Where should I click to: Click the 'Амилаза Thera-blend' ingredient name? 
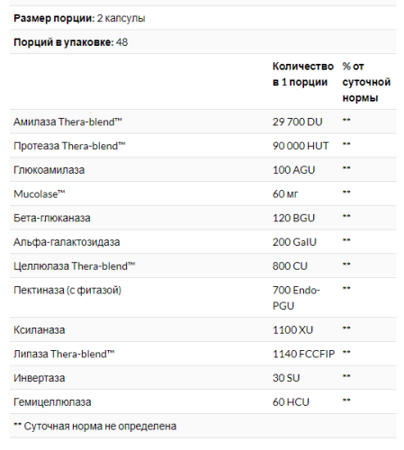coord(67,121)
